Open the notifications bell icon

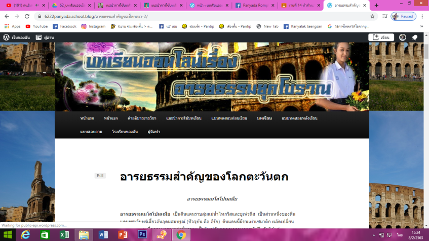pos(414,37)
